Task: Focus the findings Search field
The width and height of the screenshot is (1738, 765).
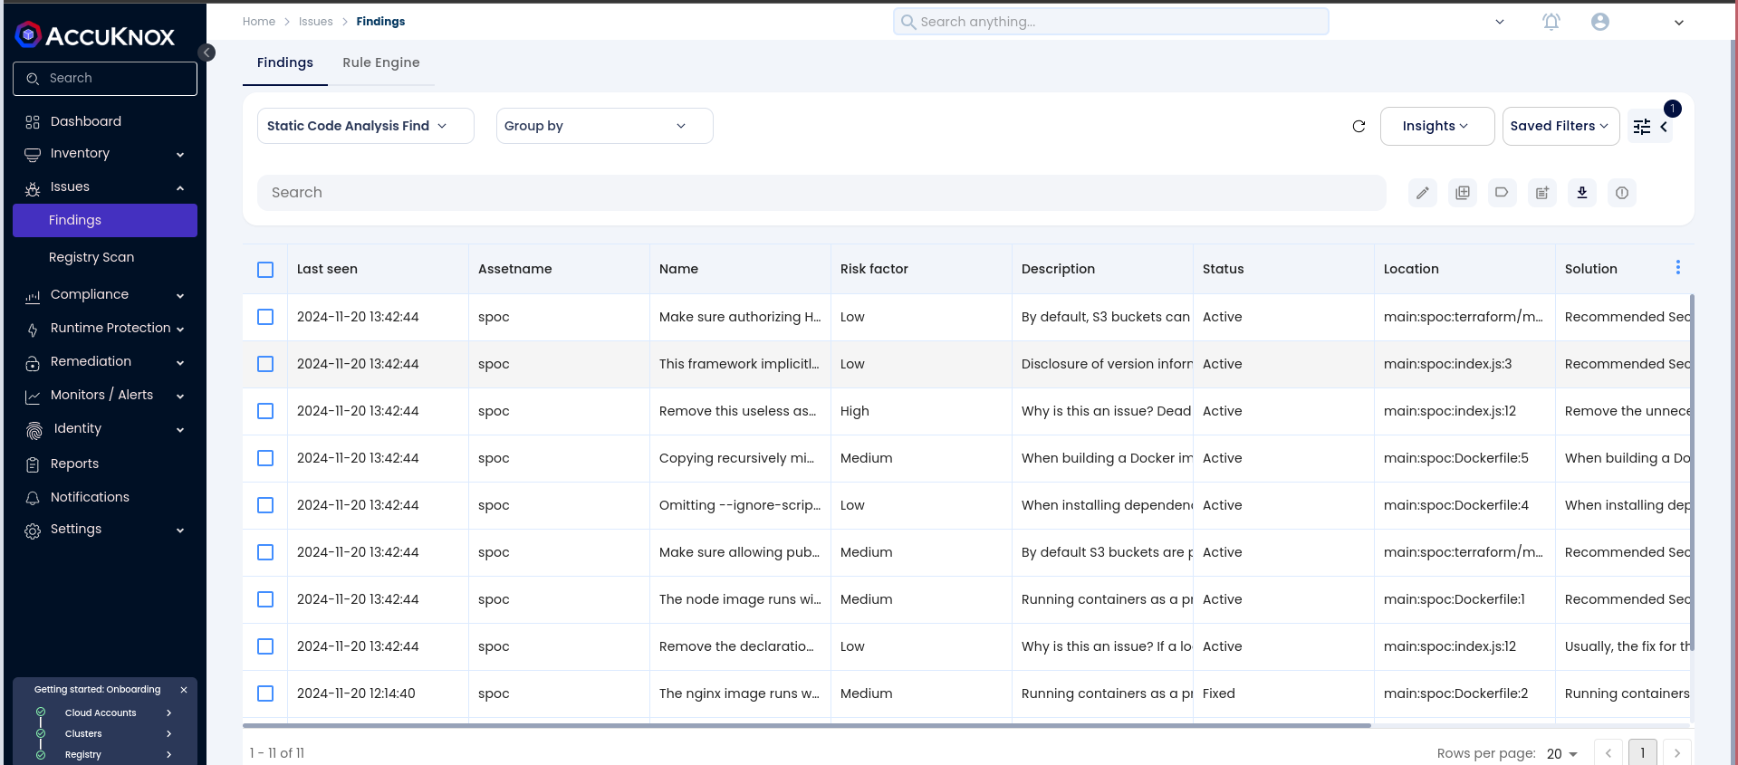Action: (x=821, y=193)
